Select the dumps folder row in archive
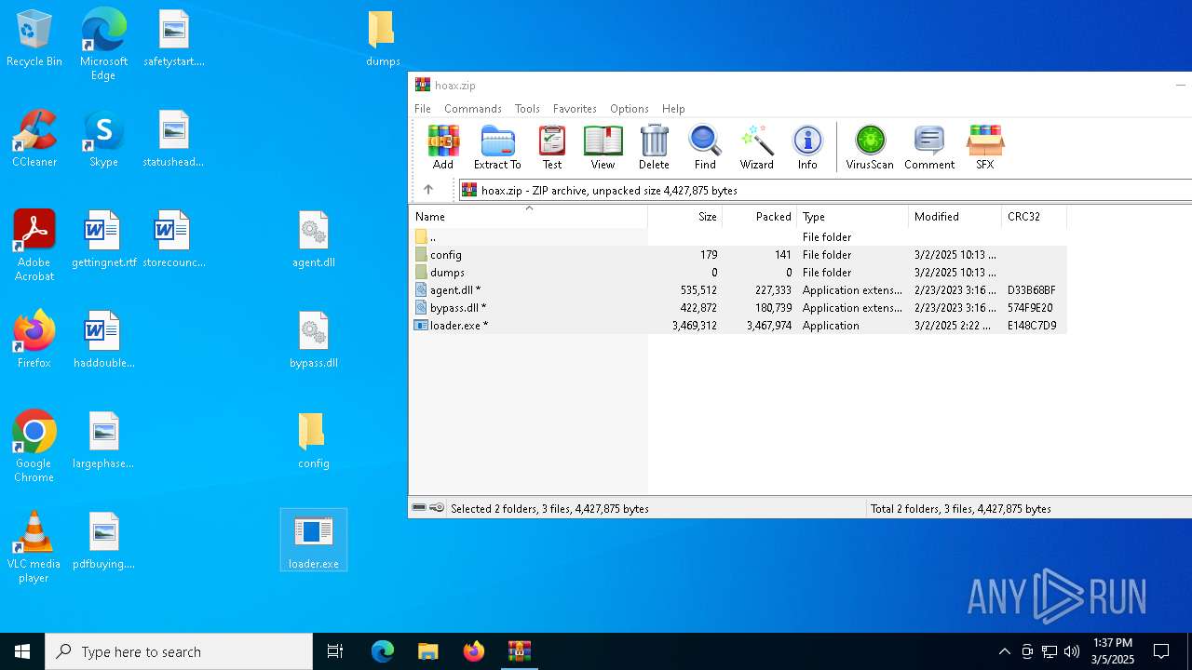The image size is (1192, 670). (738, 273)
